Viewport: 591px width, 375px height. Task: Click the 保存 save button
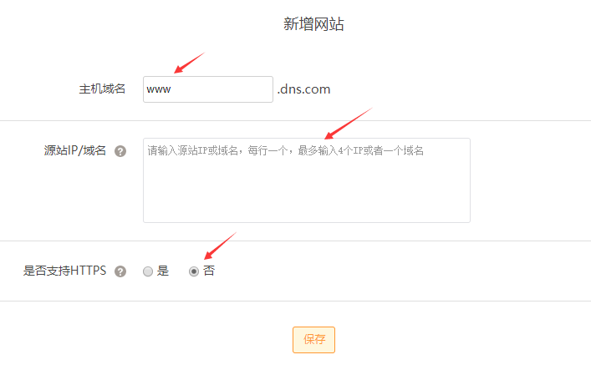pyautogui.click(x=313, y=340)
